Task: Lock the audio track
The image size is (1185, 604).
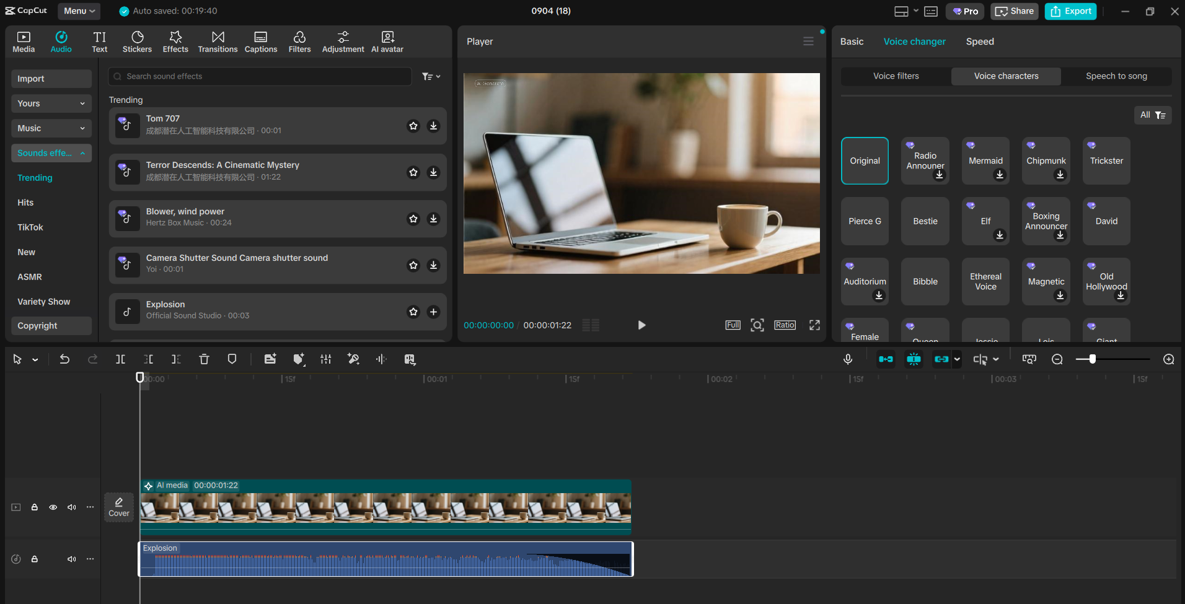Action: tap(35, 559)
